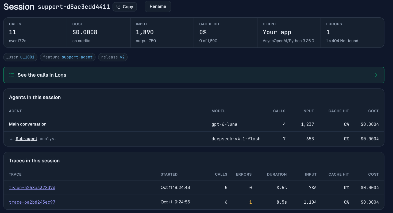
Task: Click the AGENT column header
Action: tap(15, 111)
